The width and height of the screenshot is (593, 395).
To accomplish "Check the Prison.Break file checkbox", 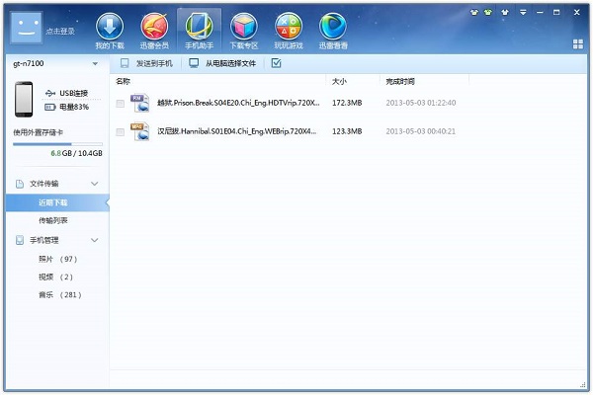I will (x=121, y=103).
